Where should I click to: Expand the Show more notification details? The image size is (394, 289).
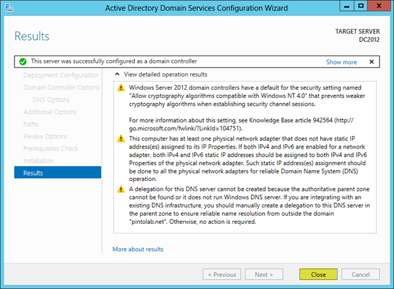click(341, 62)
